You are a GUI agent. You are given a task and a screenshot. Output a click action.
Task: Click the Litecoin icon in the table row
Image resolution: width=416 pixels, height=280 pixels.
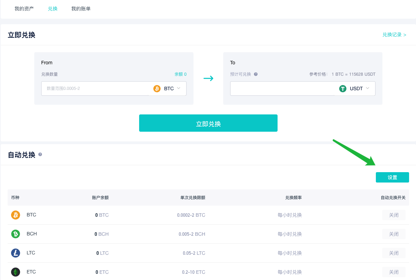pyautogui.click(x=15, y=253)
